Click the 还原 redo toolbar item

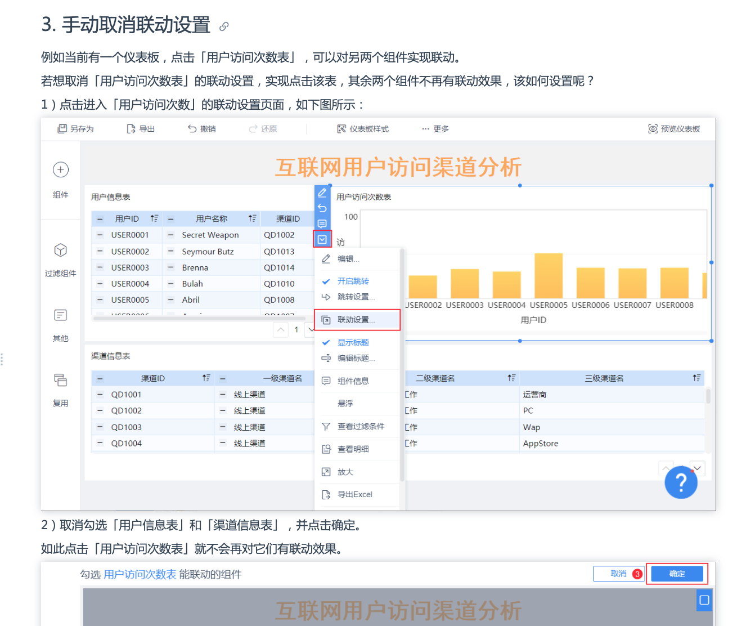coord(263,129)
